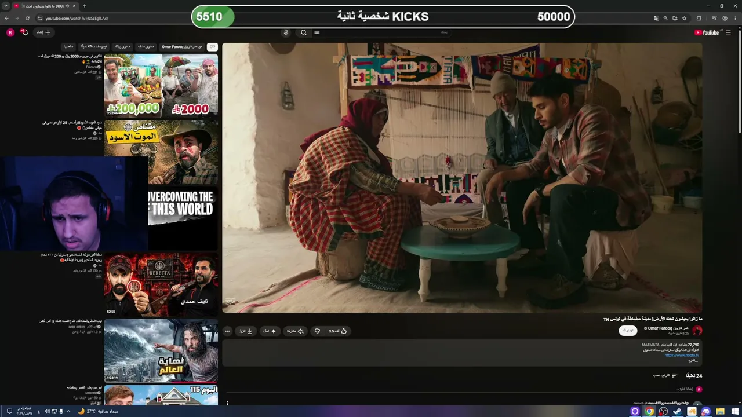Mute the tab via speaker icon
This screenshot has width=742, height=417.
(67, 6)
